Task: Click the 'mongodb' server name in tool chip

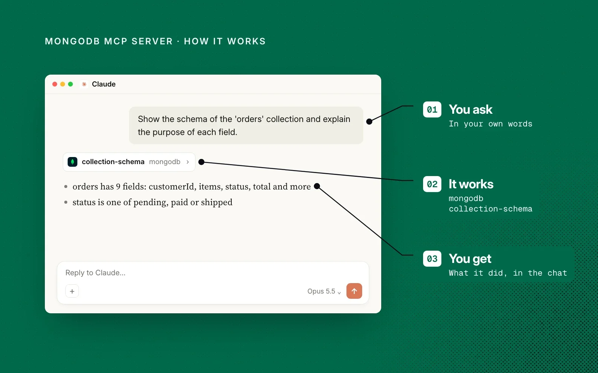Action: tap(164, 162)
